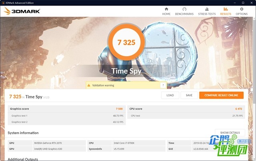Select Intel(R) UHD Graphics 630 text

pos(48,149)
